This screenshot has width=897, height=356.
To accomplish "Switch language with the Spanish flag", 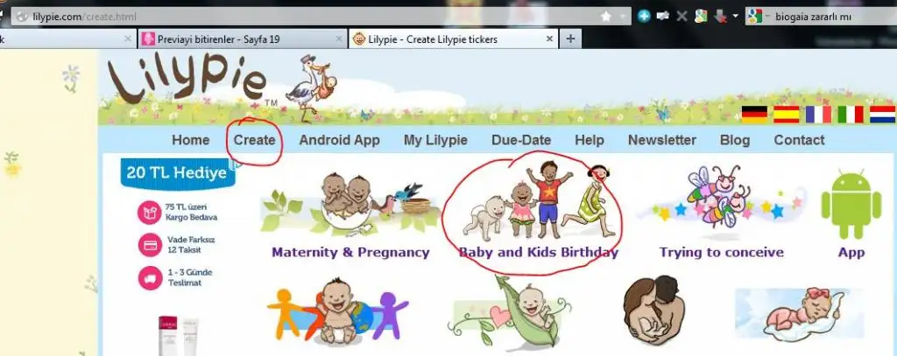I will [x=786, y=115].
